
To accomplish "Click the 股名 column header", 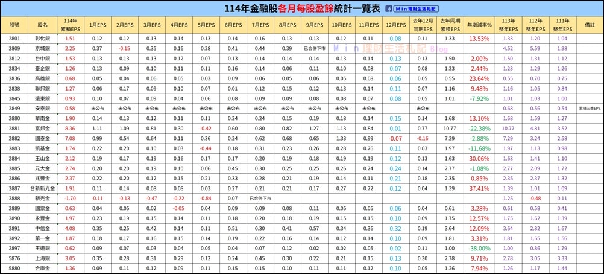I will [x=43, y=25].
